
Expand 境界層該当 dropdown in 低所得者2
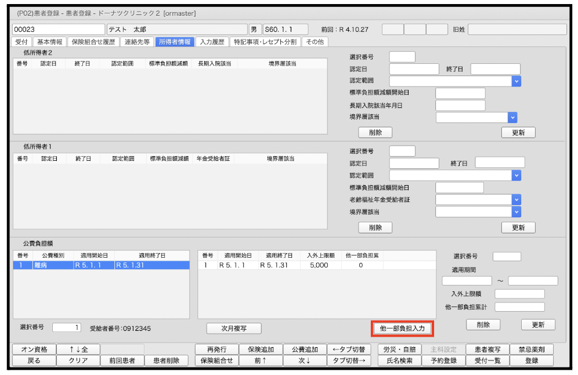[x=512, y=117]
